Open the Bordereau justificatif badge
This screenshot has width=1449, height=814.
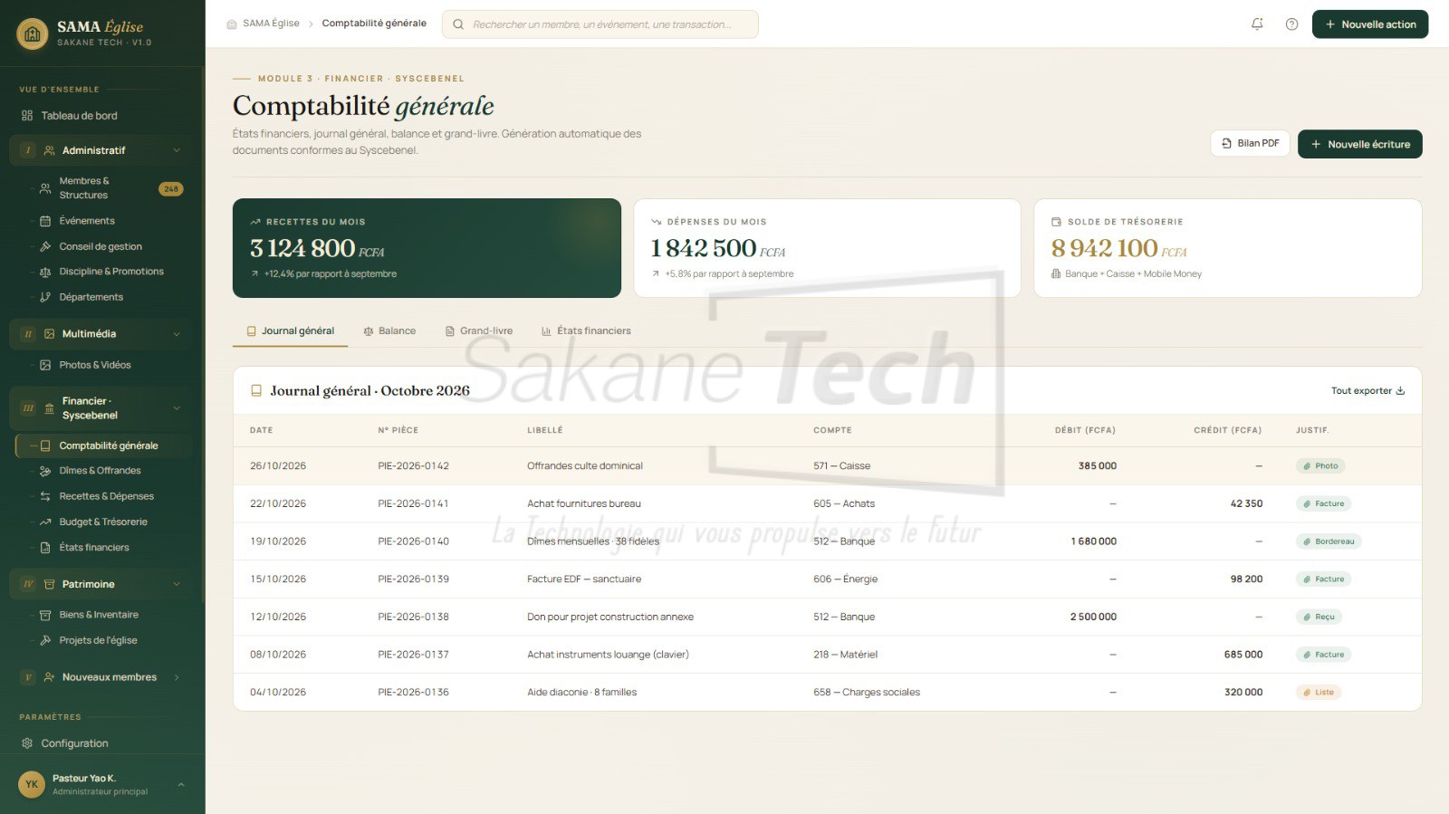click(x=1329, y=541)
